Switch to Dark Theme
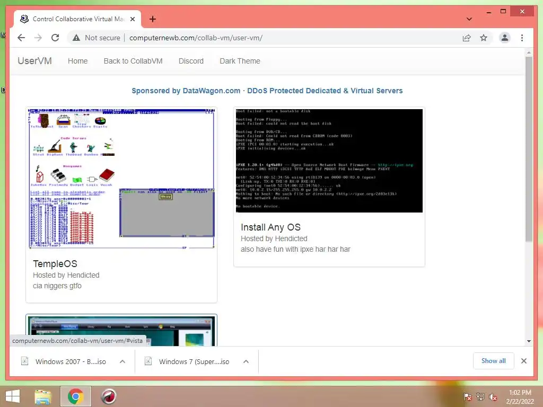This screenshot has height=407, width=543. point(240,61)
